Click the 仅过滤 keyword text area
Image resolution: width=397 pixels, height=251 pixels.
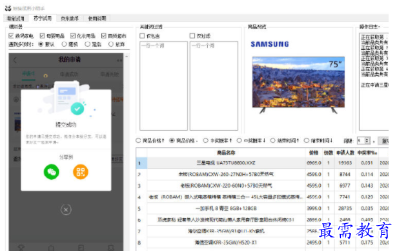pyautogui.click(x=214, y=86)
